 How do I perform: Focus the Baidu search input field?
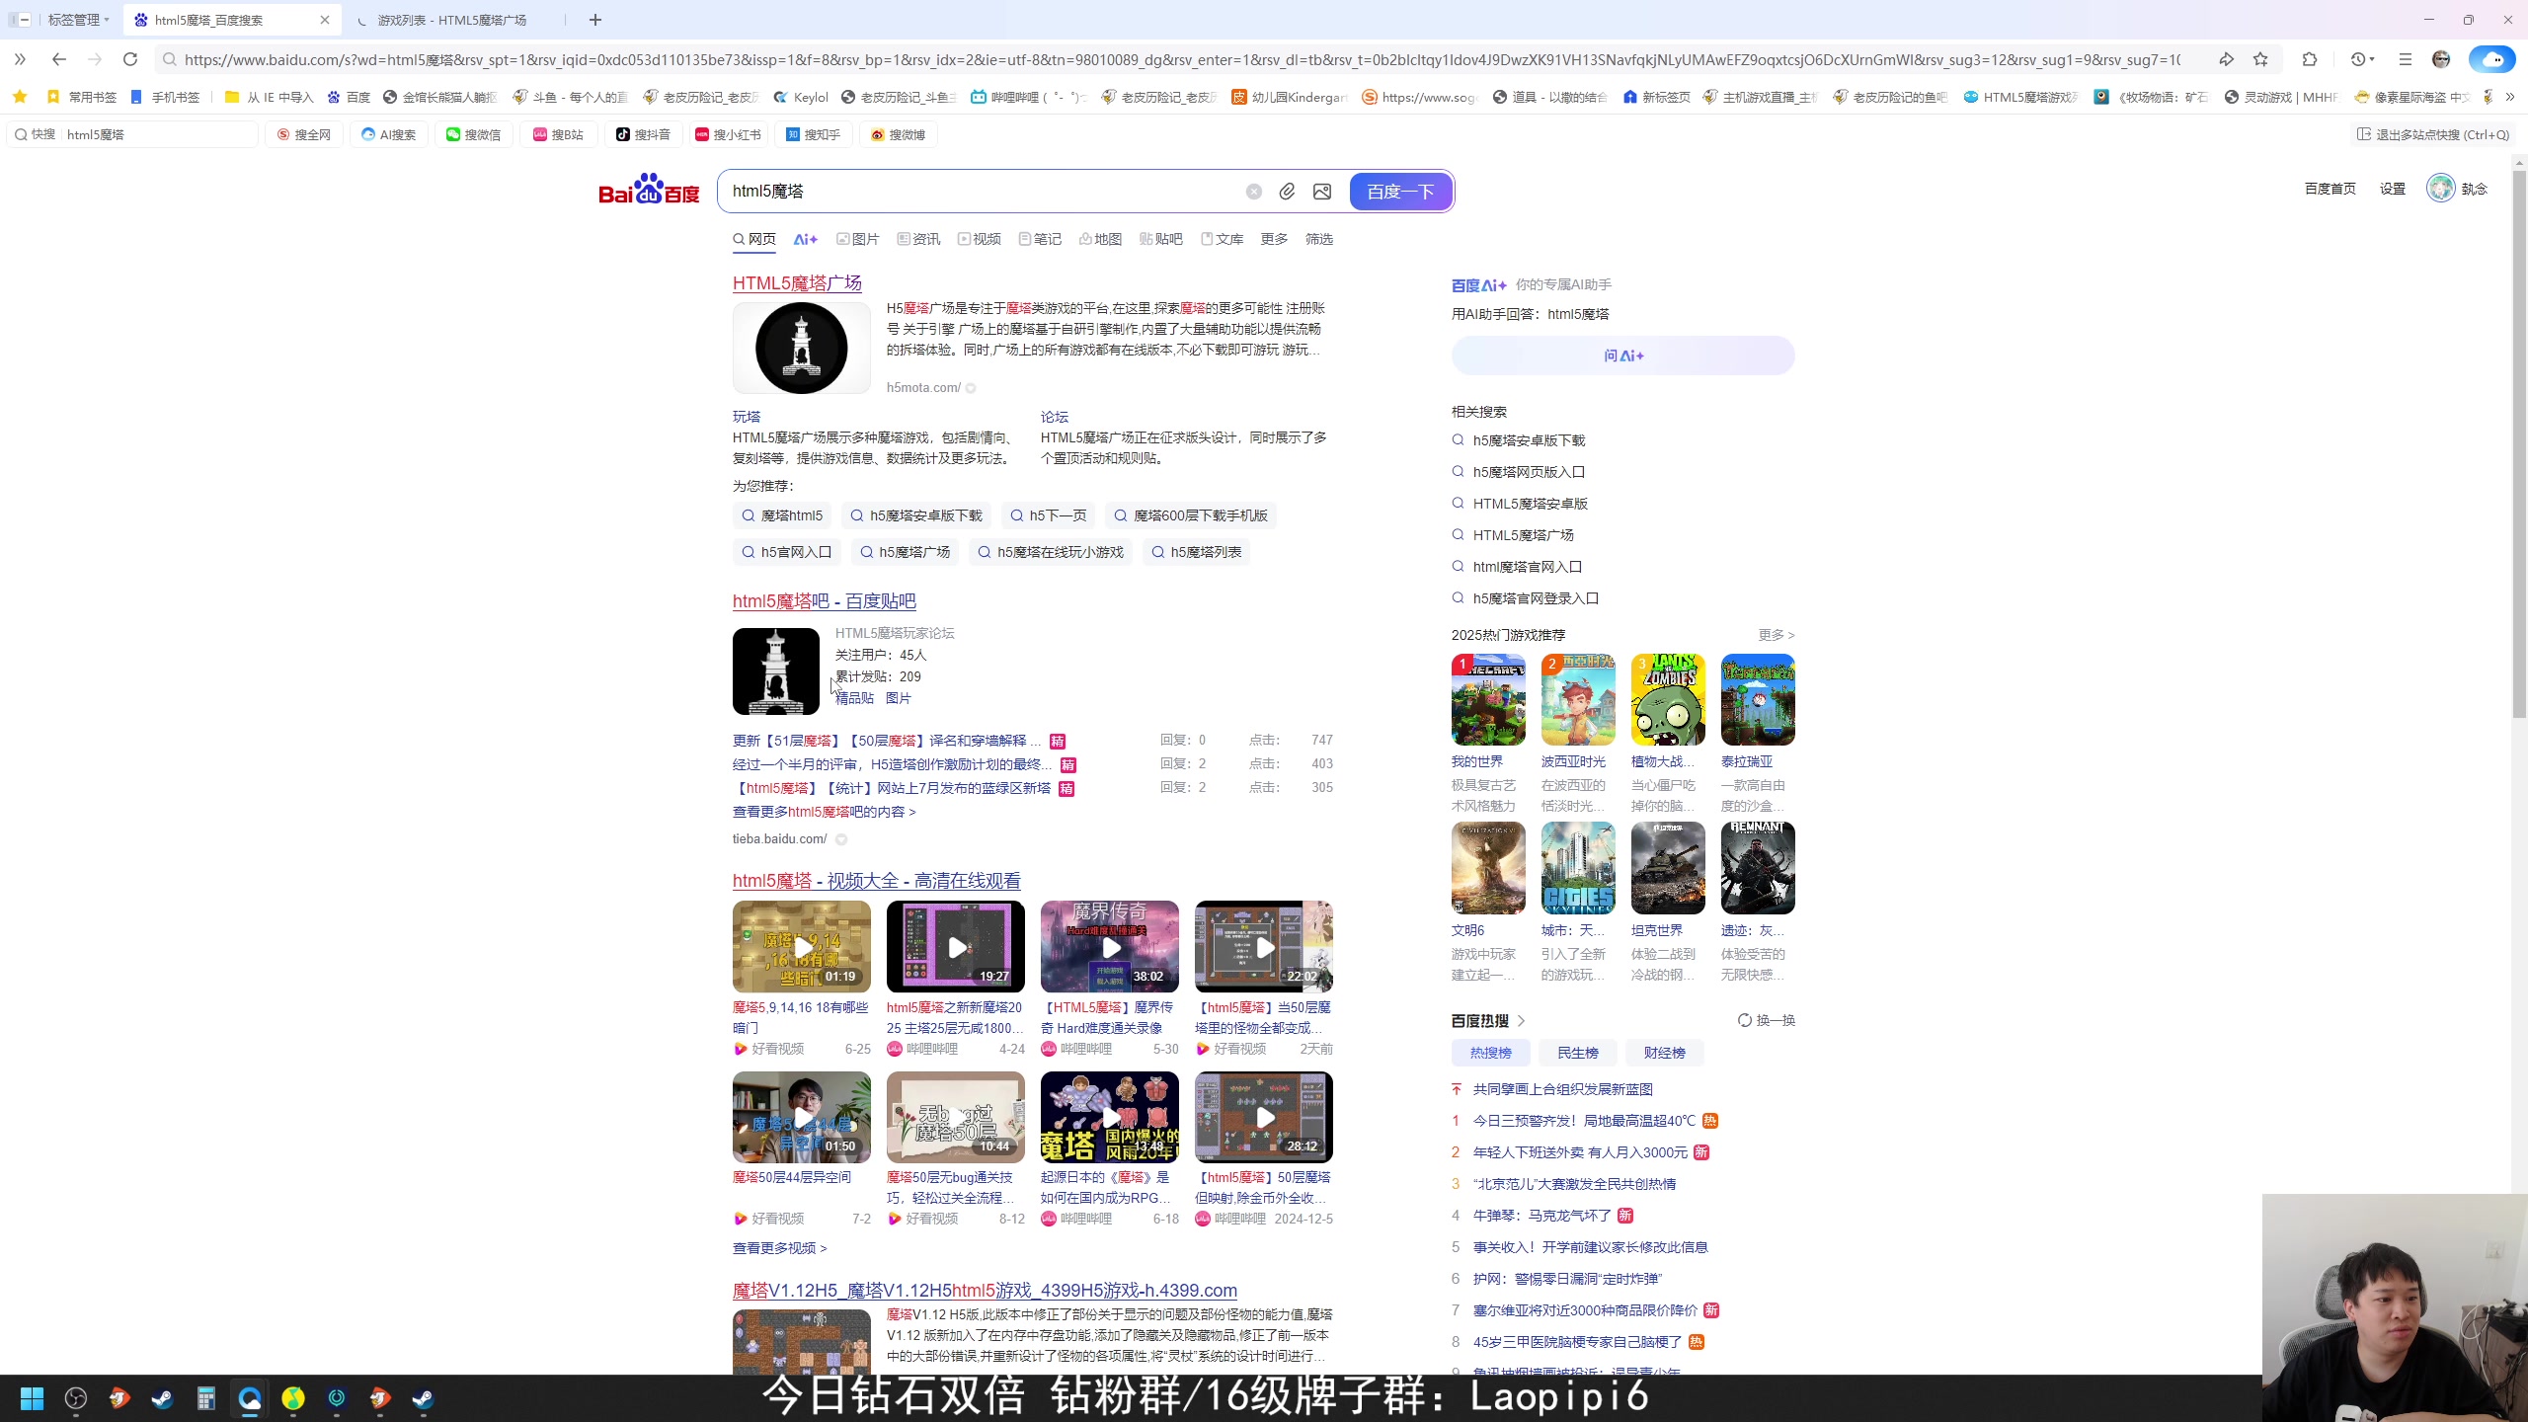pyautogui.click(x=983, y=192)
